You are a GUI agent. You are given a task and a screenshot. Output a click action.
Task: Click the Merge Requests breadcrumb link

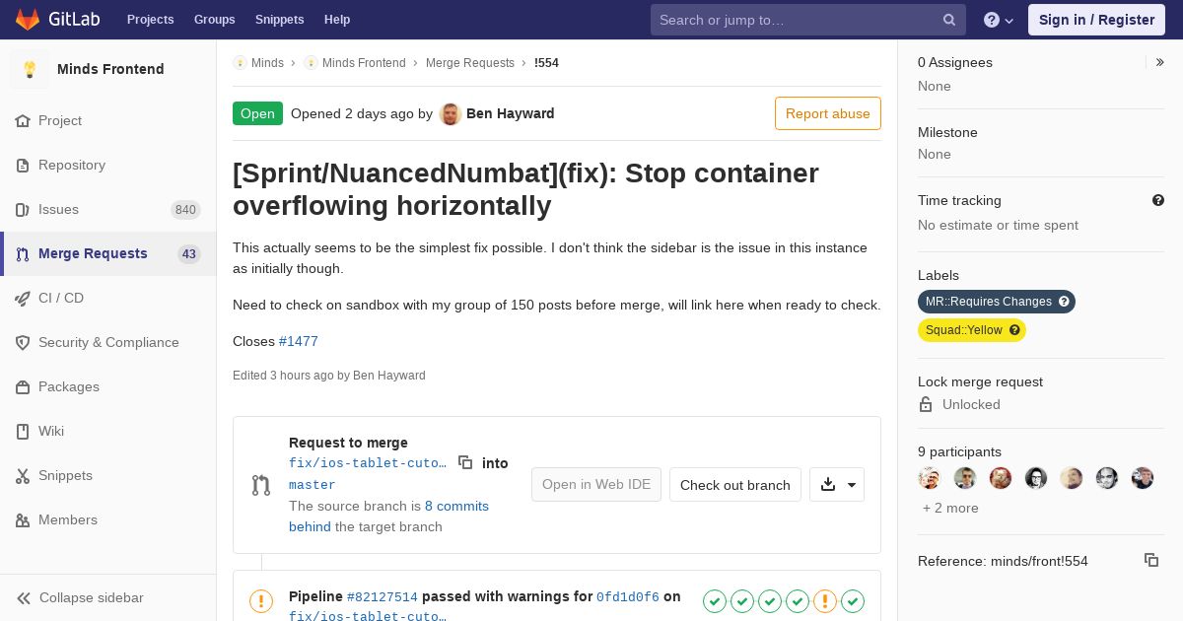point(470,63)
